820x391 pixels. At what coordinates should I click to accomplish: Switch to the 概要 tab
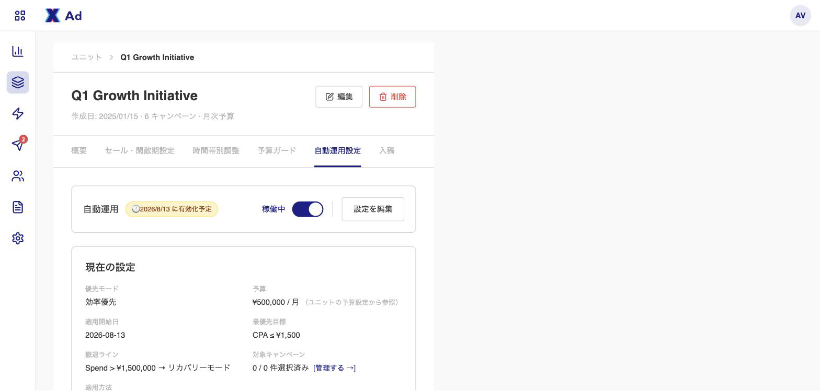[x=79, y=151]
